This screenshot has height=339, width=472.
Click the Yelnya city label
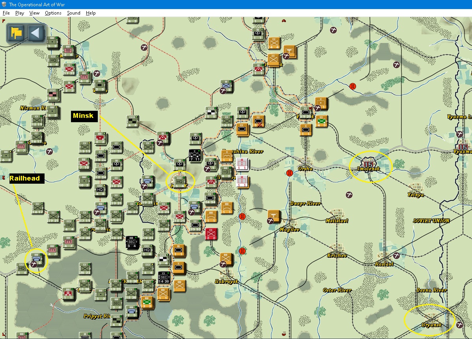[416, 195]
